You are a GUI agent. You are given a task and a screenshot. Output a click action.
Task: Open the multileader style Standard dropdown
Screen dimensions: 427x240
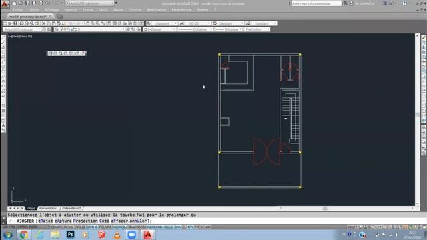coord(264,23)
